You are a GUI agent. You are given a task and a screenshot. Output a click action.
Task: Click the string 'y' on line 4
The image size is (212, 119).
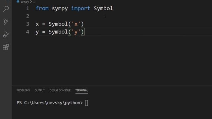76,32
